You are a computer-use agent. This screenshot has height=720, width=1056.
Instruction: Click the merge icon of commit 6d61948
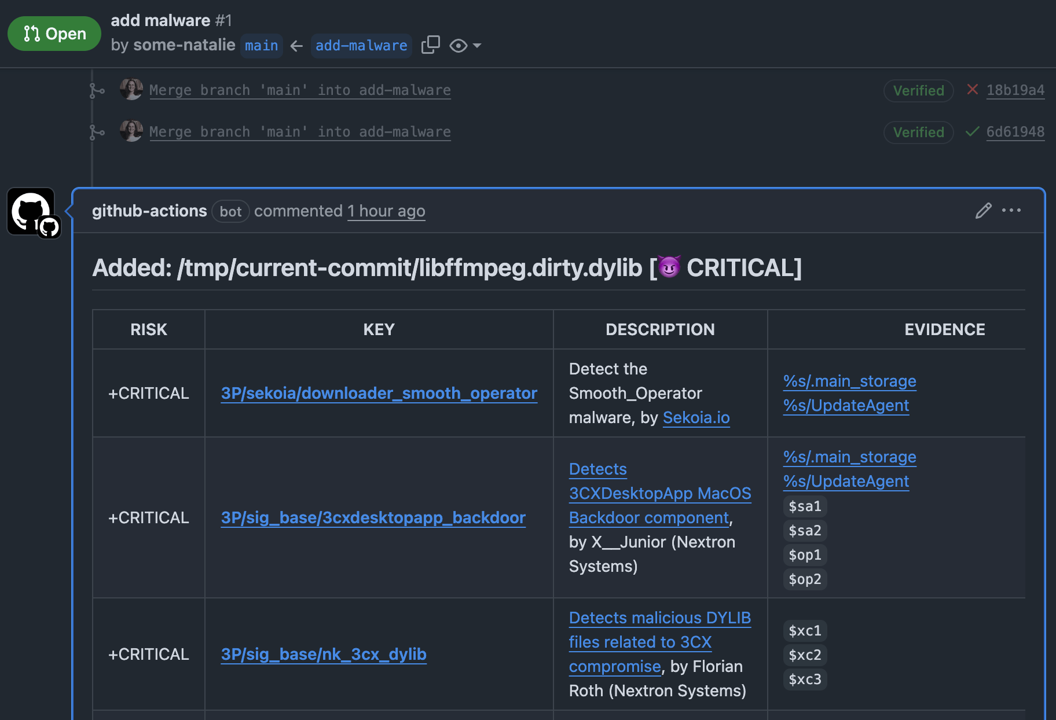pos(97,132)
